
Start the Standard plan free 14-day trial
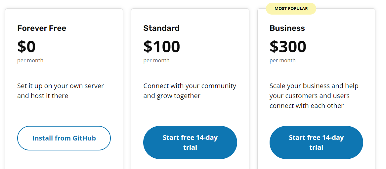(190, 142)
